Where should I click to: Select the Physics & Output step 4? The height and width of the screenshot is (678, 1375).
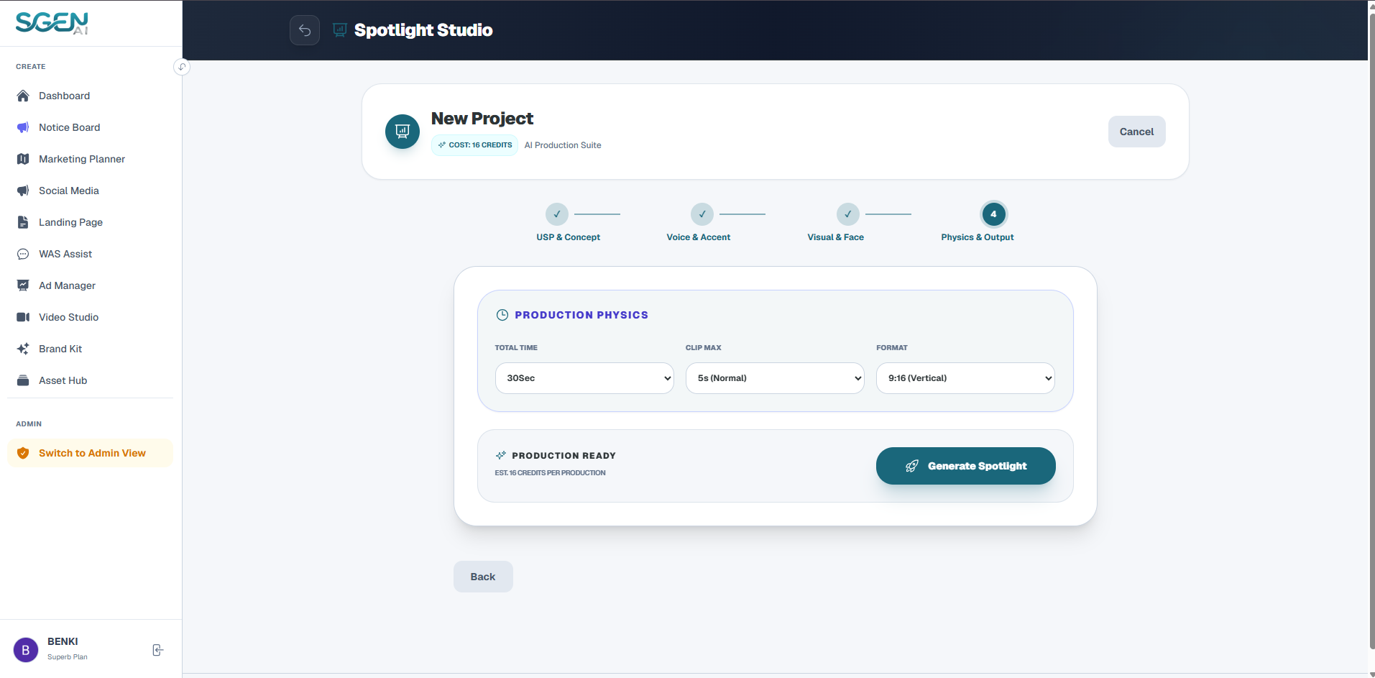994,214
